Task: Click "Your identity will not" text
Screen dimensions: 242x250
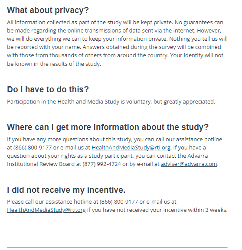Action: point(196,55)
